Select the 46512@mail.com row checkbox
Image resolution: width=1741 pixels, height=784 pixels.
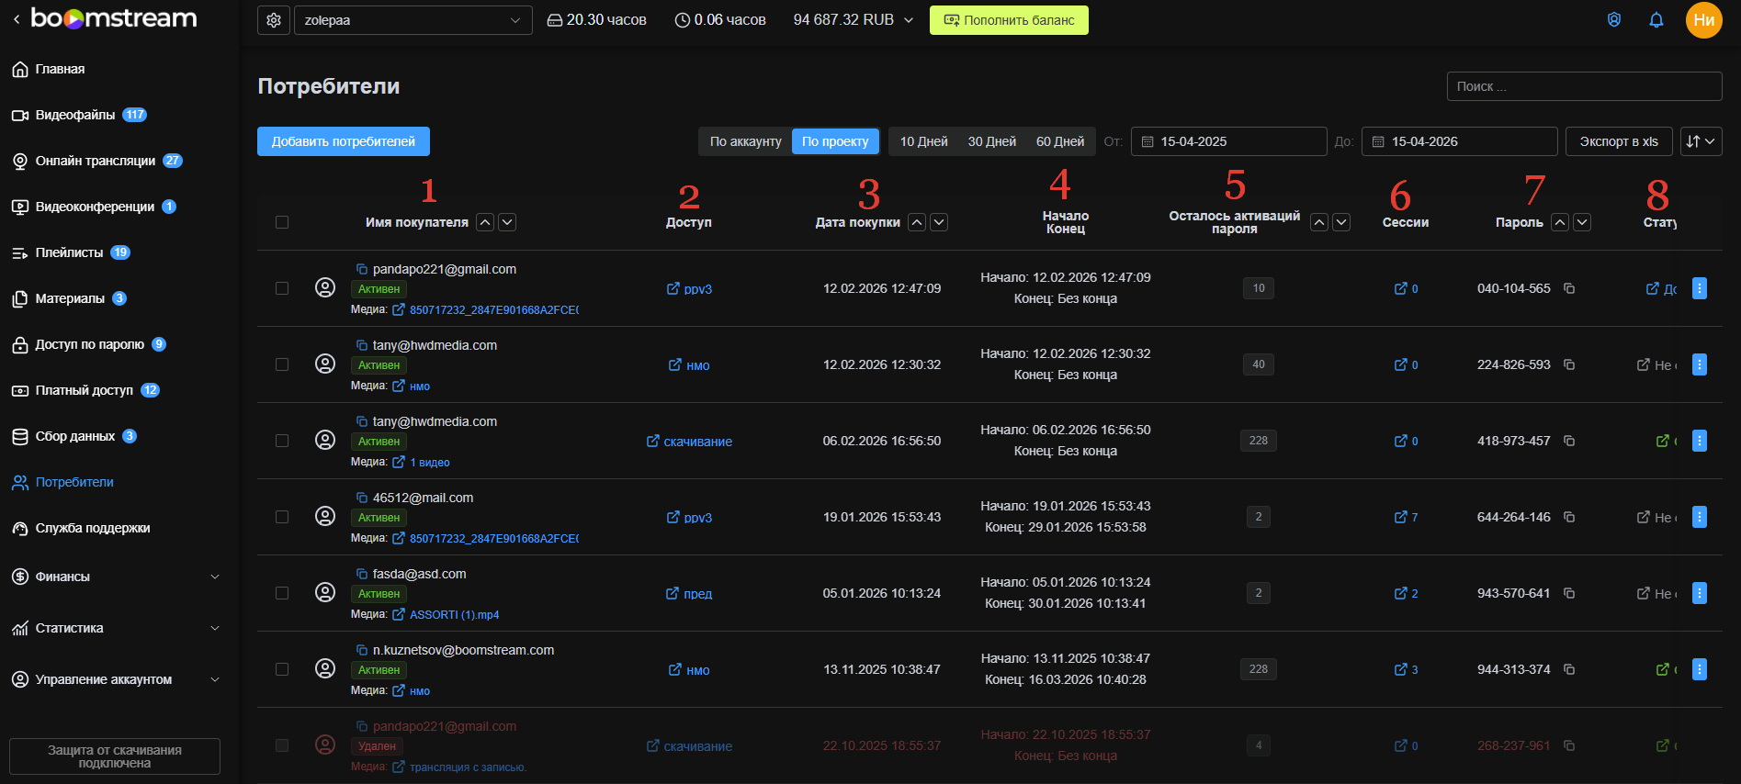pos(282,517)
